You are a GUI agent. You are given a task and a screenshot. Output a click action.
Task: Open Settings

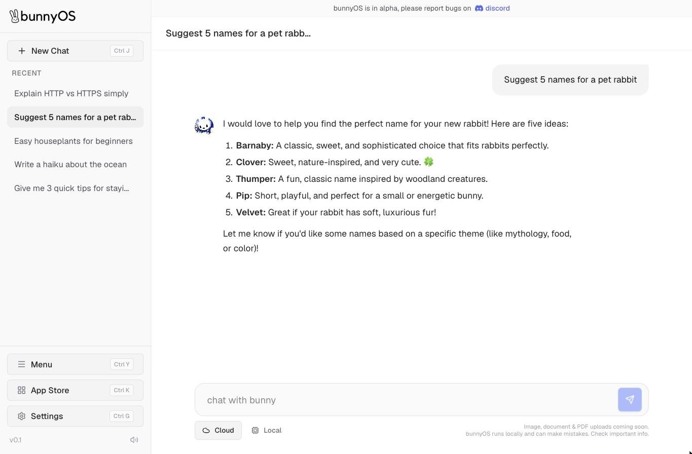point(76,416)
